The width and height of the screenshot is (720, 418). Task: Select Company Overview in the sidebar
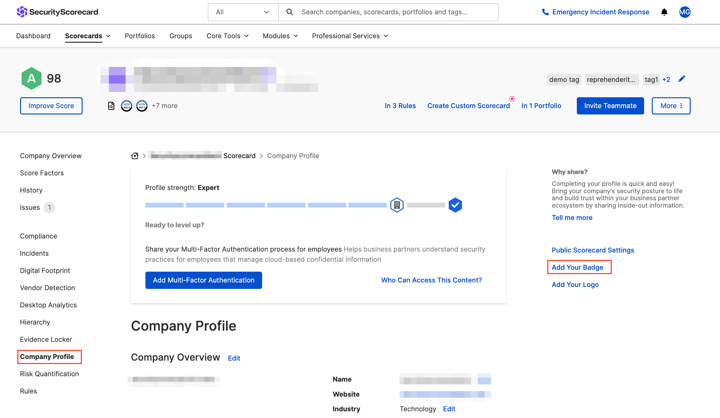[x=51, y=156]
